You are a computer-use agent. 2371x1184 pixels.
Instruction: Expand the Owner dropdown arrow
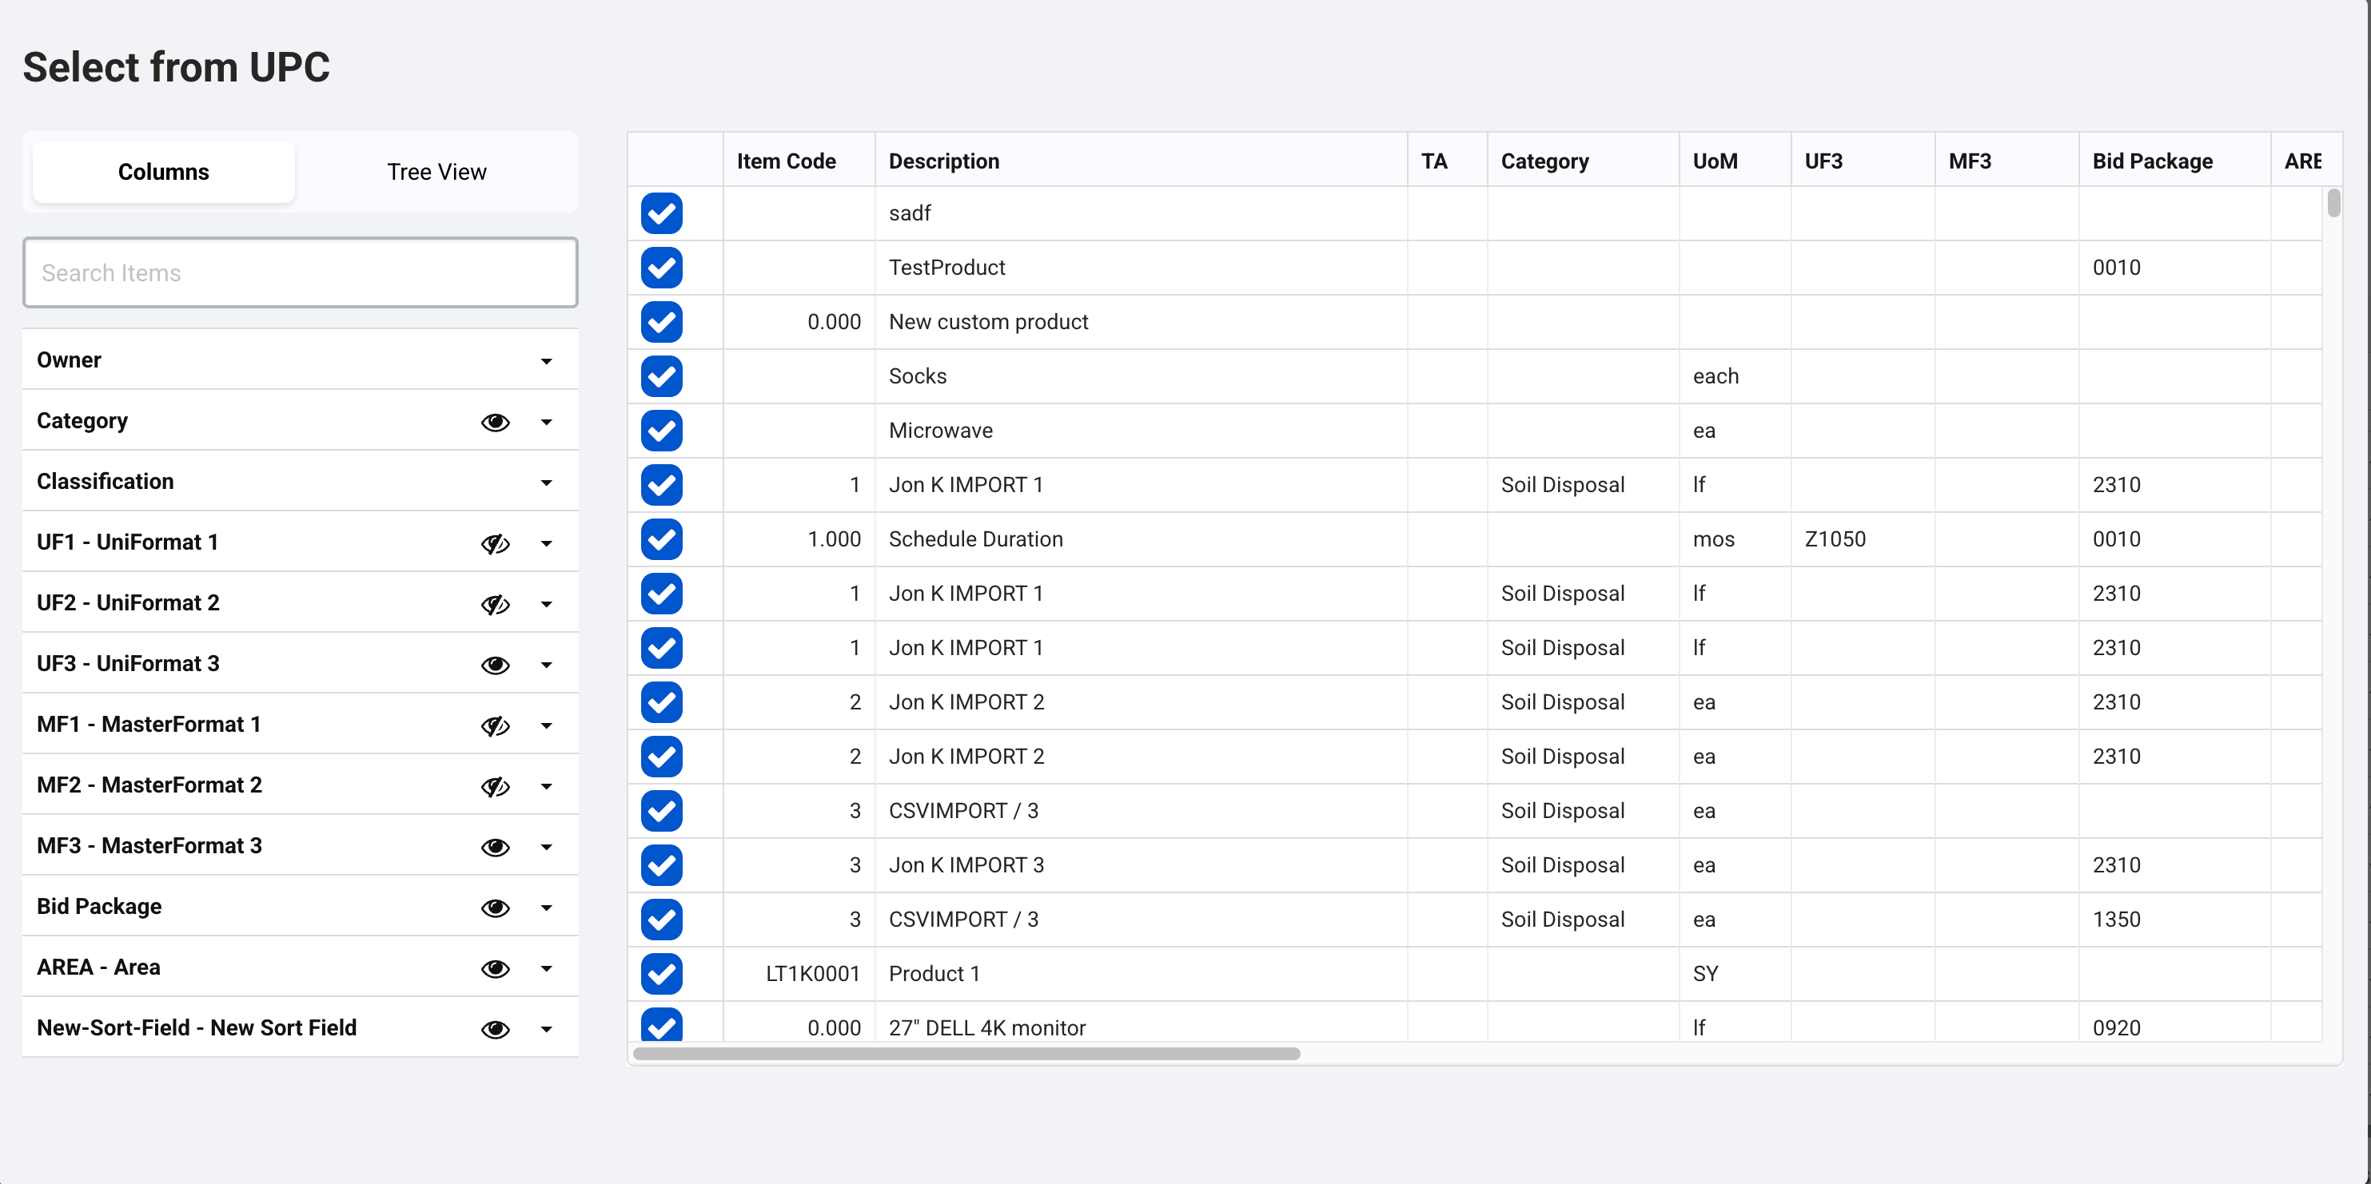tap(546, 360)
